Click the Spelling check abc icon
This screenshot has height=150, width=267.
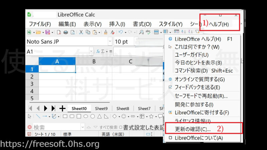[x=148, y=32]
